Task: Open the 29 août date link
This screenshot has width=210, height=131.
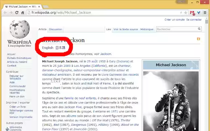Action: click(x=92, y=61)
